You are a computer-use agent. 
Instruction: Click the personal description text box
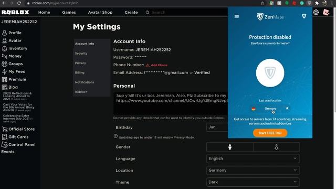click(x=171, y=103)
